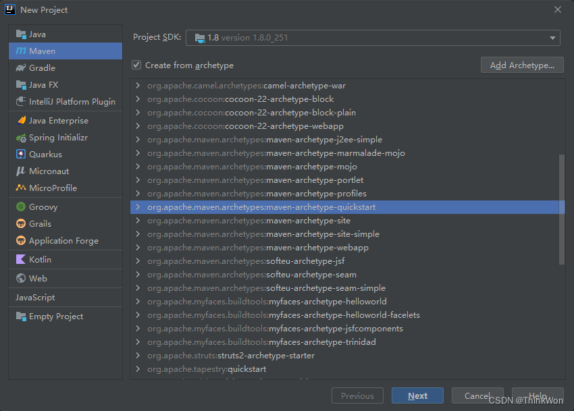Select Kotlin project type label
Viewport: 574px width, 411px height.
(x=41, y=259)
